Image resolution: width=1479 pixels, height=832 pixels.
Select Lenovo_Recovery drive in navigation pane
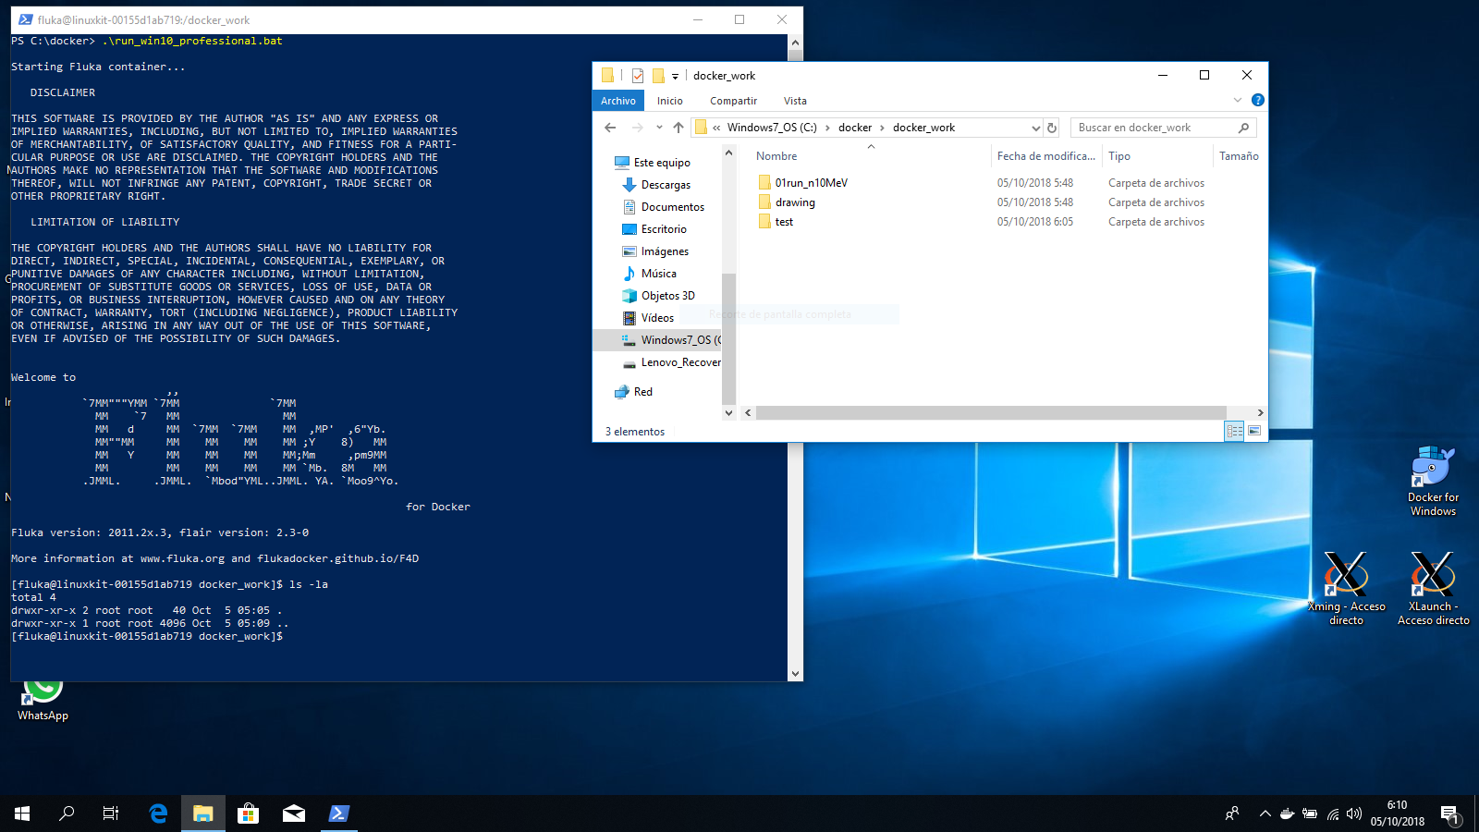[671, 362]
